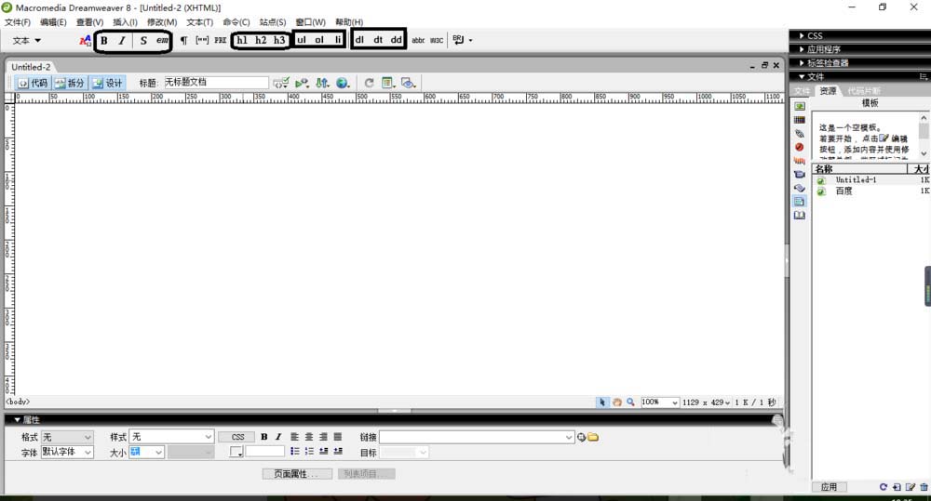This screenshot has height=501, width=931.
Task: Insert an acronym with the W3C button
Action: coord(437,40)
